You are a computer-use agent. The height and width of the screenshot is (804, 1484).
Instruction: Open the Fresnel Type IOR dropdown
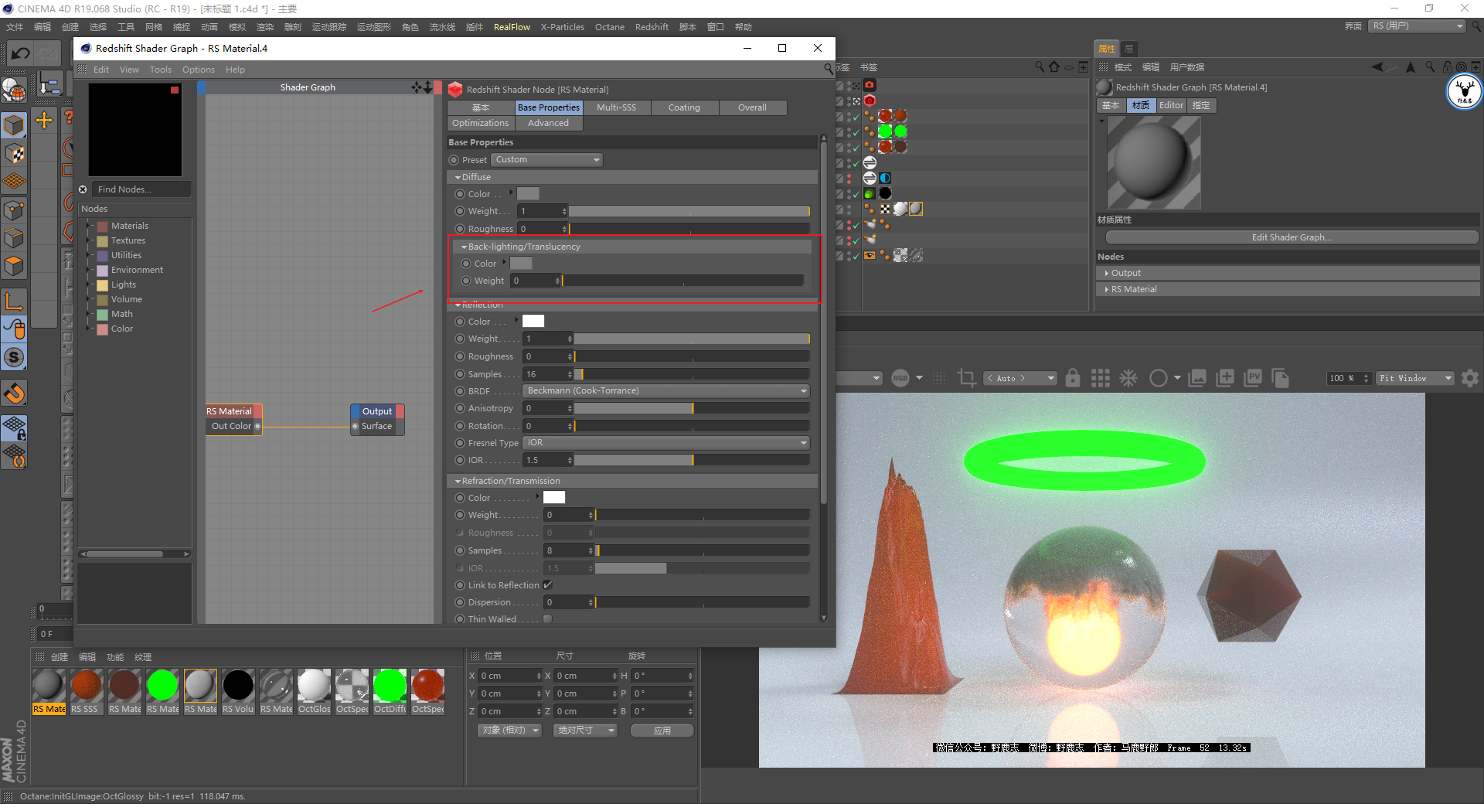click(x=666, y=443)
